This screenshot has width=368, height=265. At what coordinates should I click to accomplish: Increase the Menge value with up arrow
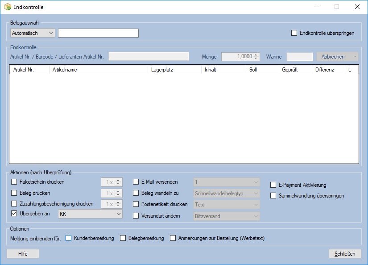pos(256,55)
